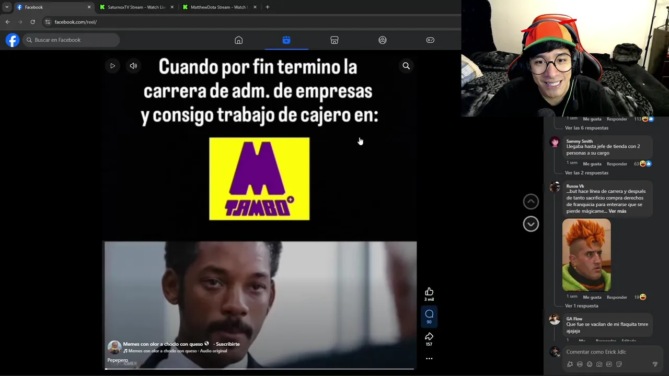Click the '3 mil' likes count
669x376 pixels.
(429, 299)
